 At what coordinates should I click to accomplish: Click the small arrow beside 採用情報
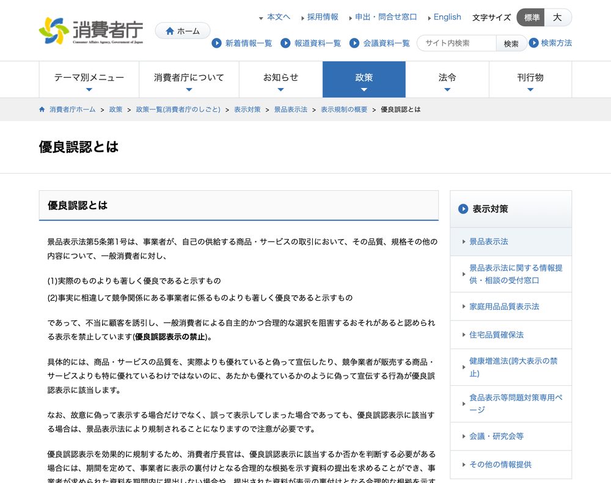coord(303,18)
